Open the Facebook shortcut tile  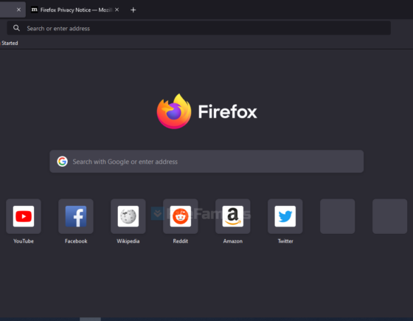[x=76, y=216]
